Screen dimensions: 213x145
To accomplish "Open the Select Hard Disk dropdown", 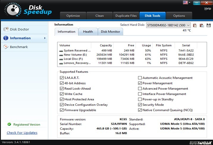I will pyautogui.click(x=168, y=25).
